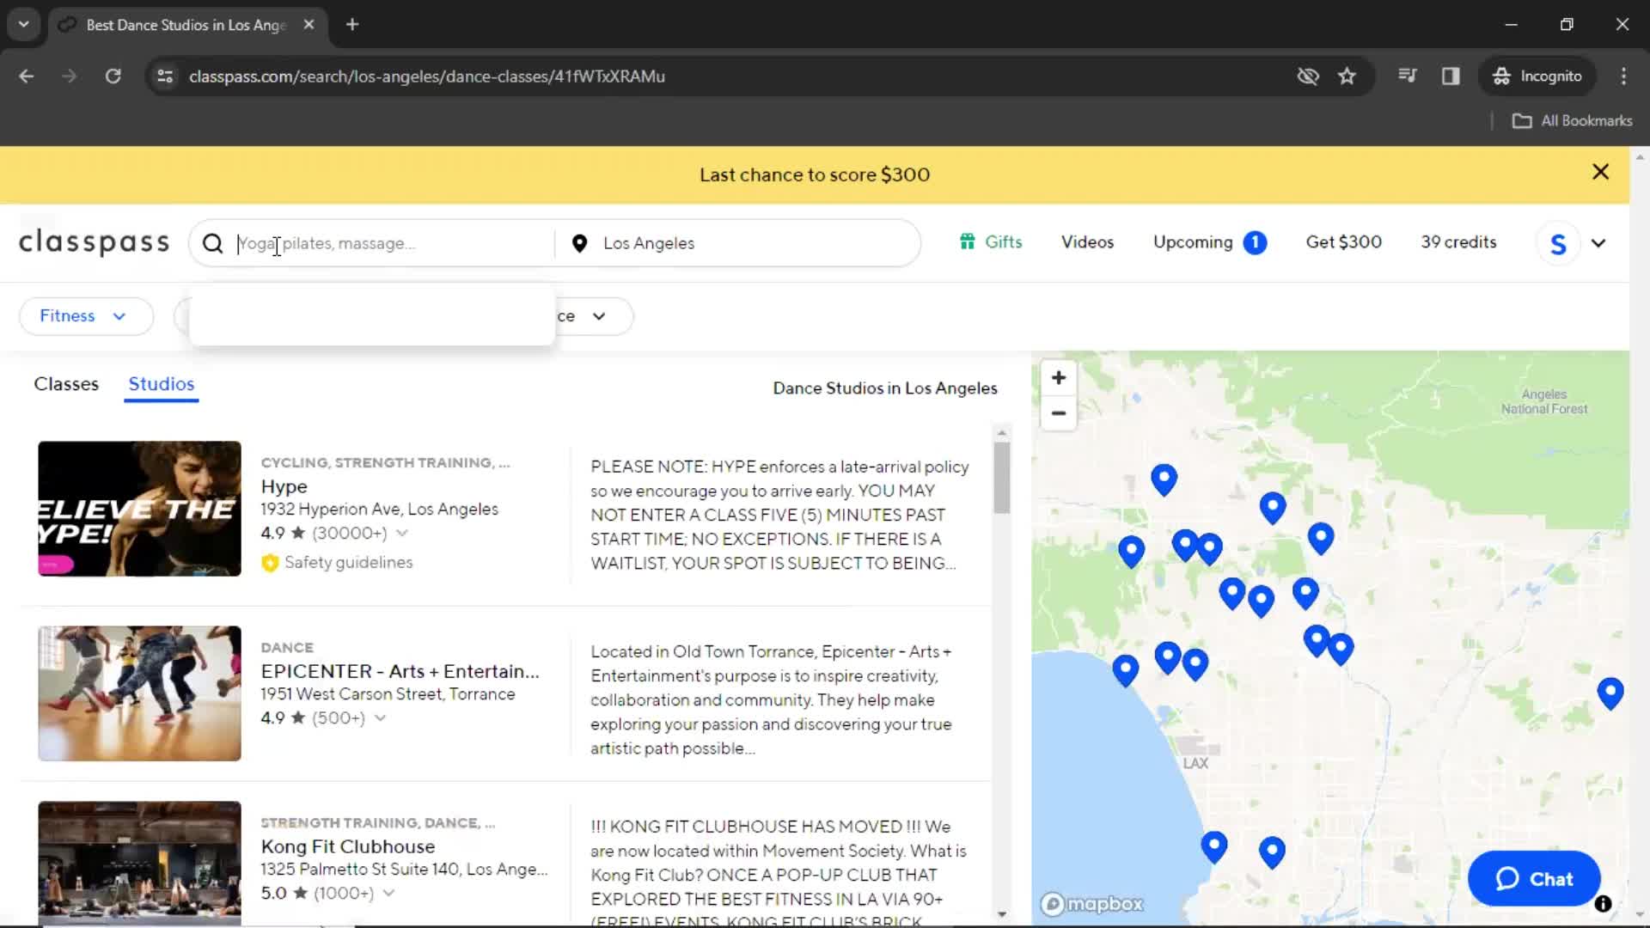1650x928 pixels.
Task: Click the Safety guidelines text for Hype
Action: tap(348, 563)
